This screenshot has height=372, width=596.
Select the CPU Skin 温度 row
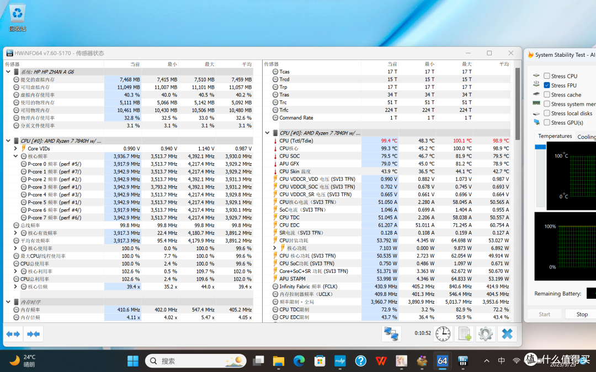[386, 171]
